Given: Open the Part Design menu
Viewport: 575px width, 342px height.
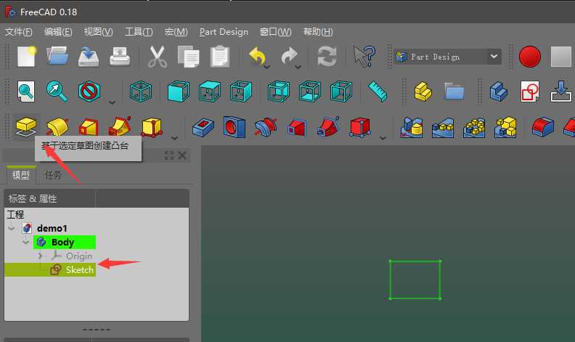Looking at the screenshot, I should (224, 32).
